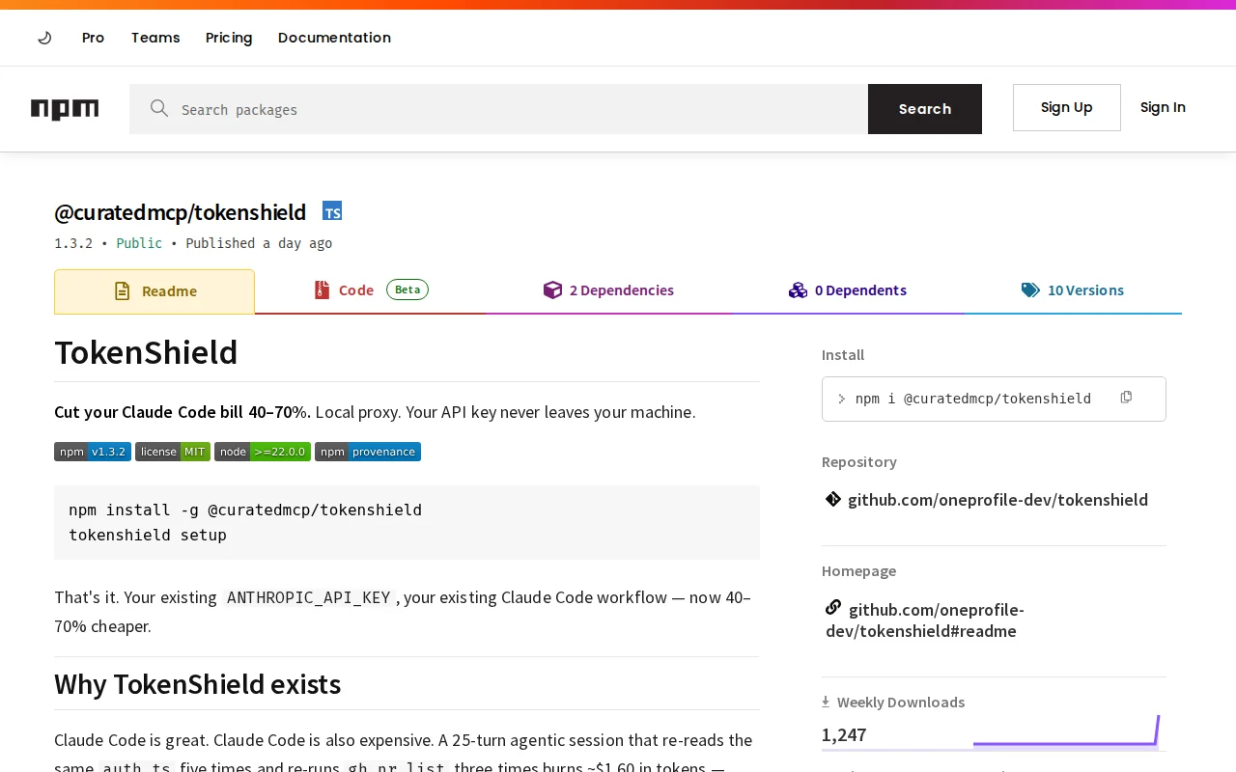Open the Pro menu item

[x=93, y=38]
